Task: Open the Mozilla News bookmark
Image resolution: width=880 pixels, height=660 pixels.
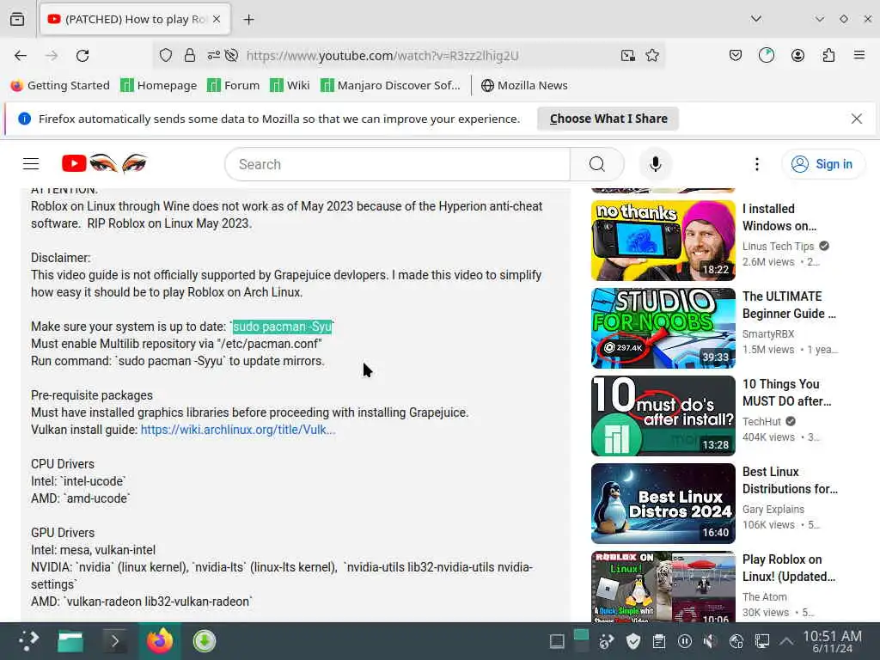Action: click(524, 85)
